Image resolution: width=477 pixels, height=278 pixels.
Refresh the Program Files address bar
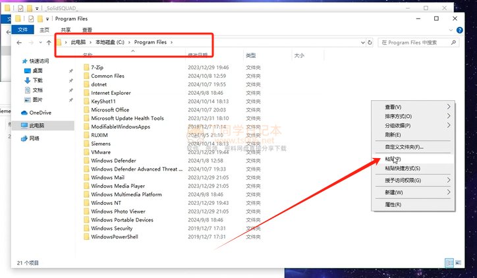[370, 43]
